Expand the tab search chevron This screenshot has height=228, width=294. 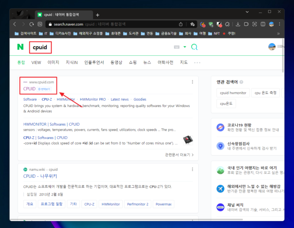[x=247, y=12]
